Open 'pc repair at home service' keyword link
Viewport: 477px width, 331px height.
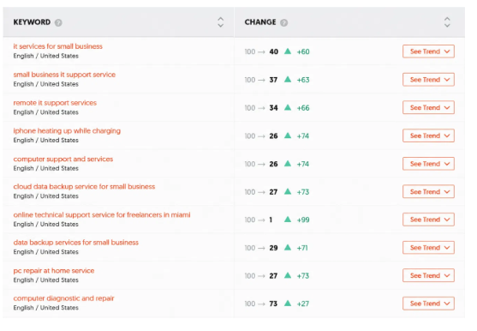click(54, 271)
